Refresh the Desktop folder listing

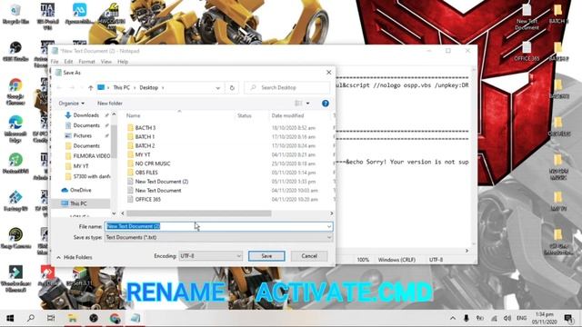pos(232,88)
